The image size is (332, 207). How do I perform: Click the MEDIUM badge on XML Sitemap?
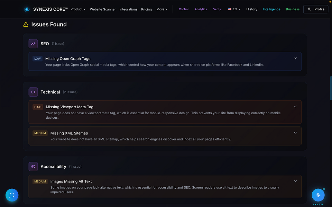point(40,133)
